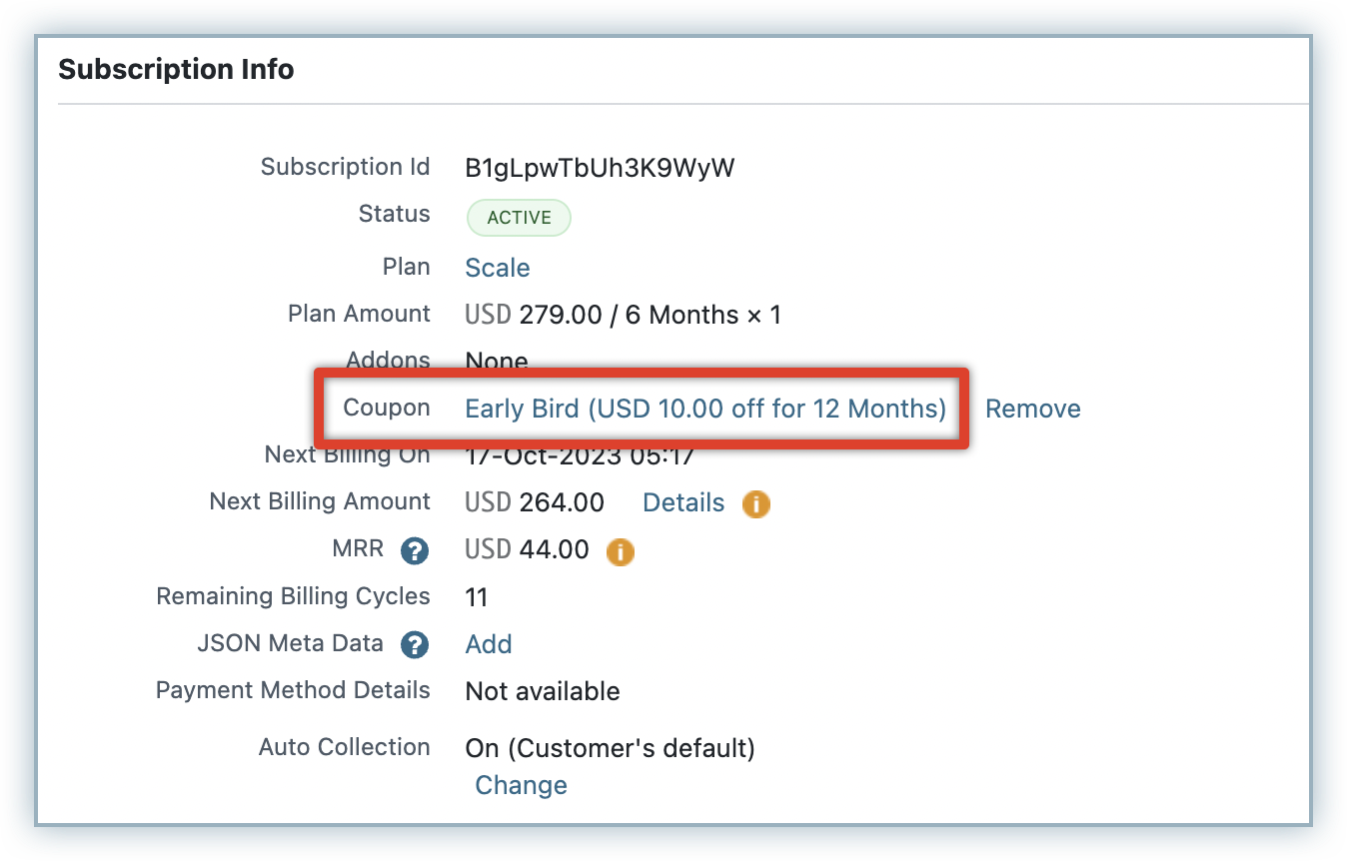
Task: Click the help icon next to JSON Meta Data
Action: point(415,644)
